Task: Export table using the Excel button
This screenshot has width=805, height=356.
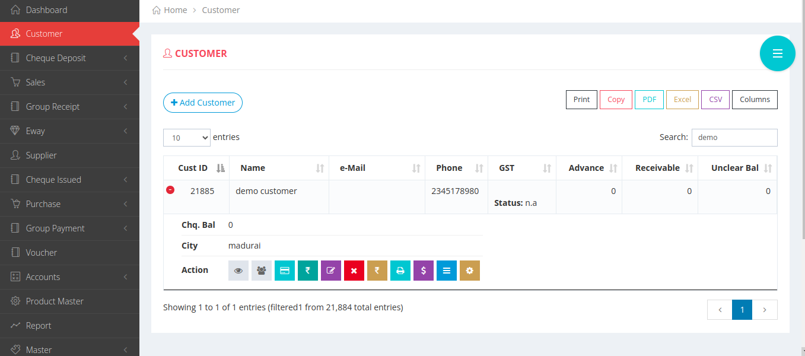Action: pos(682,100)
